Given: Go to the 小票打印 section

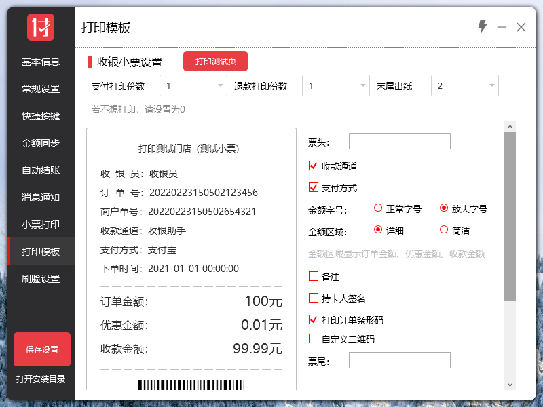Looking at the screenshot, I should click(41, 225).
